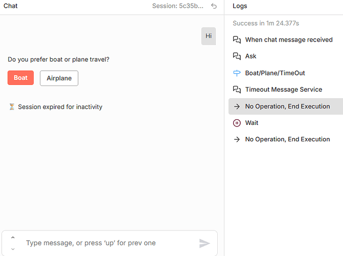Click the arrow icon of highlighted No Operation entry
Image resolution: width=343 pixels, height=256 pixels.
(237, 106)
